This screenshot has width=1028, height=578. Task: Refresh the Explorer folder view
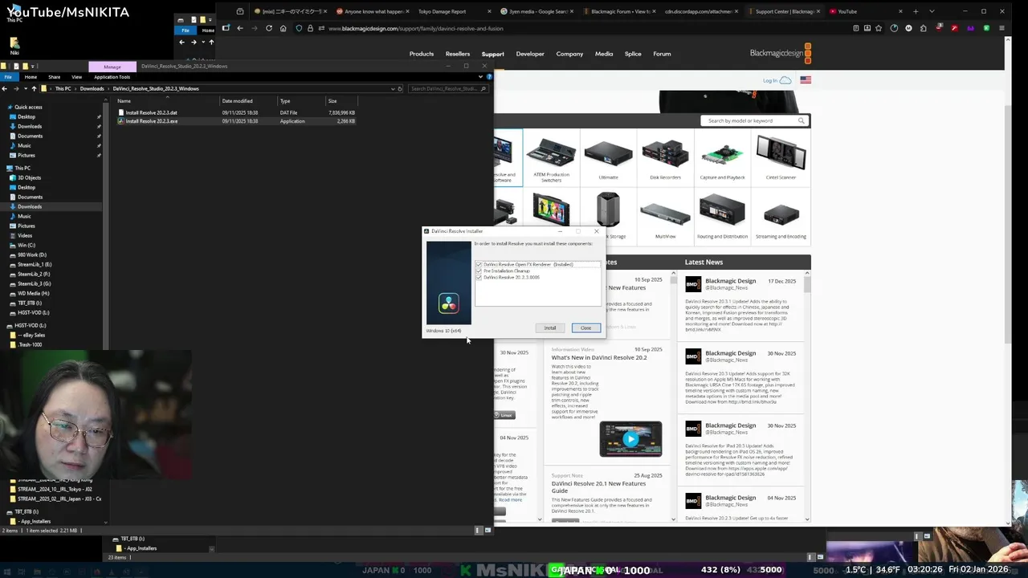point(400,88)
